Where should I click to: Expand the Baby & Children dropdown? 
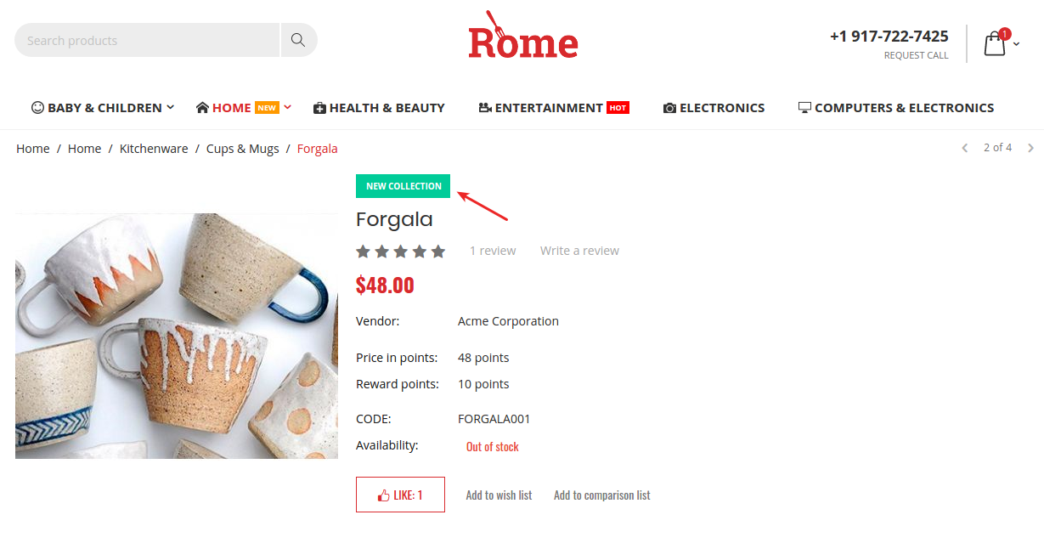click(170, 107)
